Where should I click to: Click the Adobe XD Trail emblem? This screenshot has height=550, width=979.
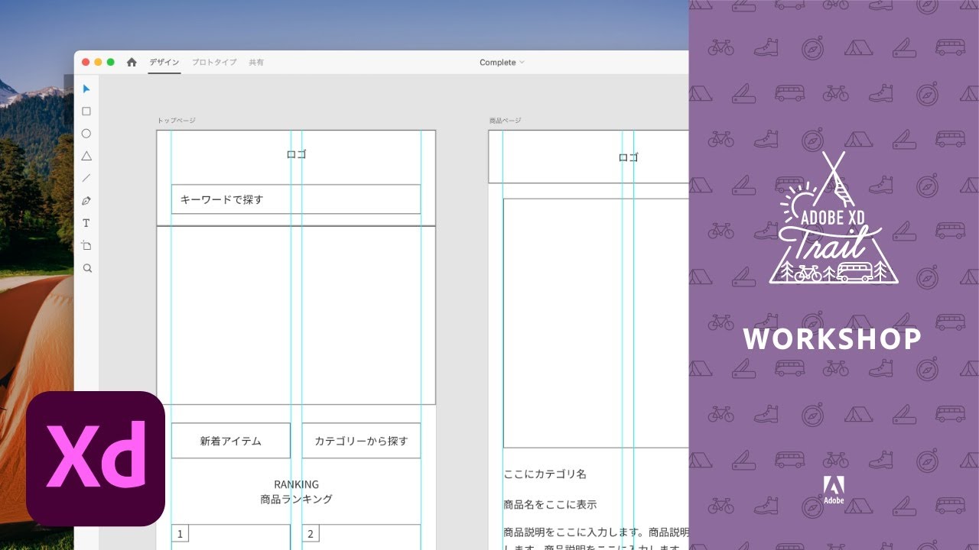(832, 218)
